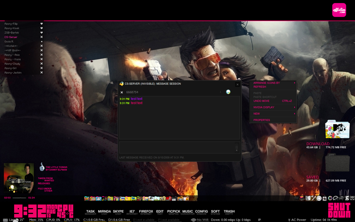Open the MTV folder in bottom icon strip
The height and width of the screenshot is (222, 355).
coord(151,199)
